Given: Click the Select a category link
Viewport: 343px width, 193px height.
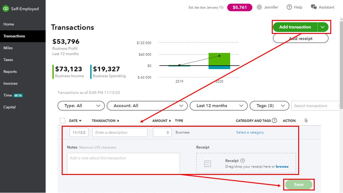Looking at the screenshot, I should pos(250,132).
